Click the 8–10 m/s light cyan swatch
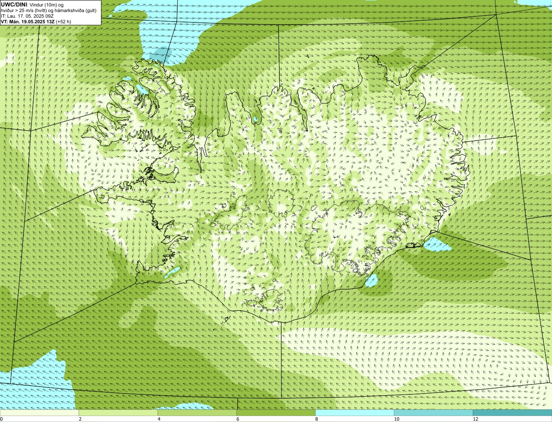Viewport: 552px width, 422px height. click(355, 413)
